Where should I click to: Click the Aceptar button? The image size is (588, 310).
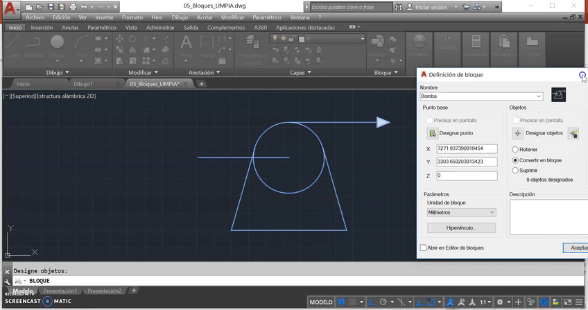click(x=574, y=248)
